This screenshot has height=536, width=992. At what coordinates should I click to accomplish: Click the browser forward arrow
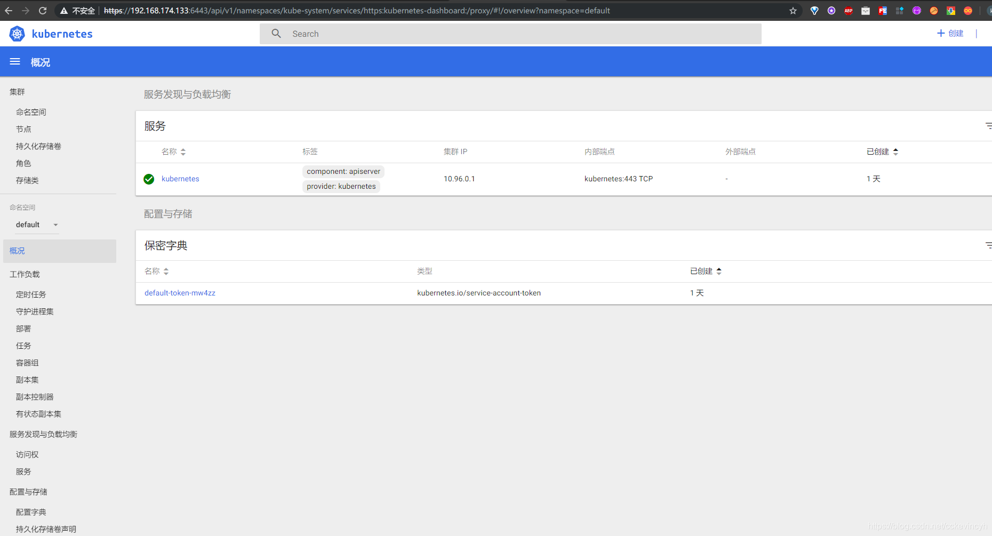pos(26,11)
